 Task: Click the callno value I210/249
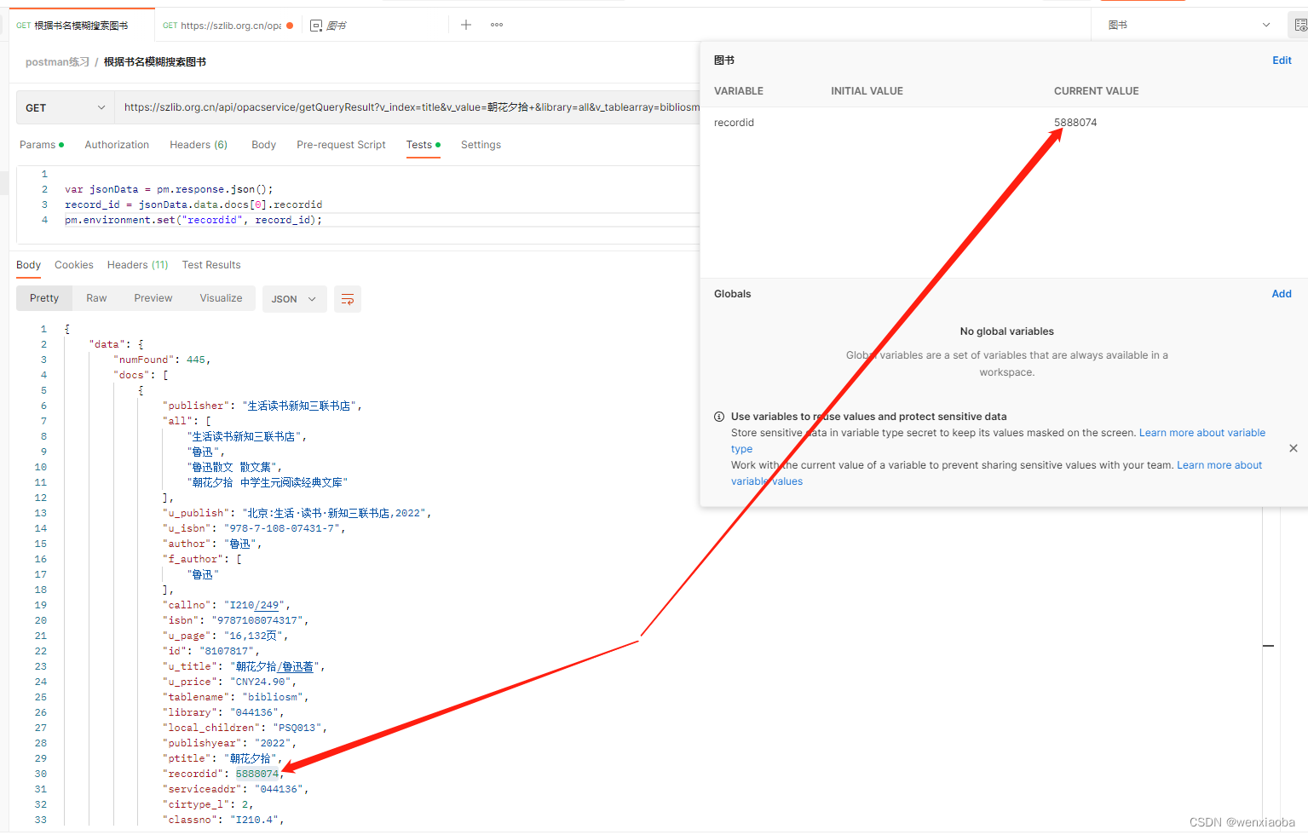[255, 605]
